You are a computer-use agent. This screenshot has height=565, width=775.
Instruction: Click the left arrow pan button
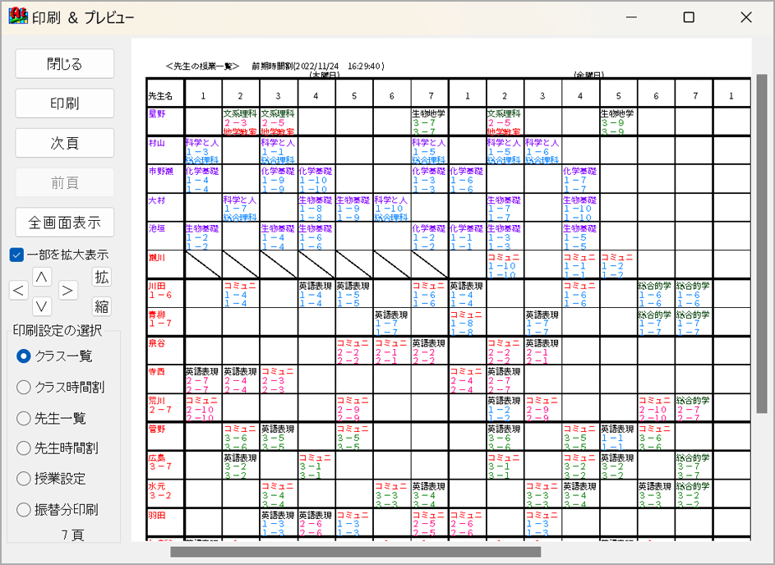click(x=18, y=291)
